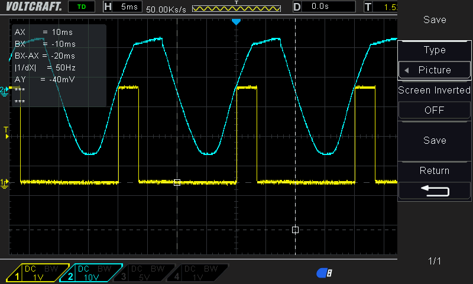Click the waveform memory overview bar
This screenshot has height=284, width=473.
(237, 9)
